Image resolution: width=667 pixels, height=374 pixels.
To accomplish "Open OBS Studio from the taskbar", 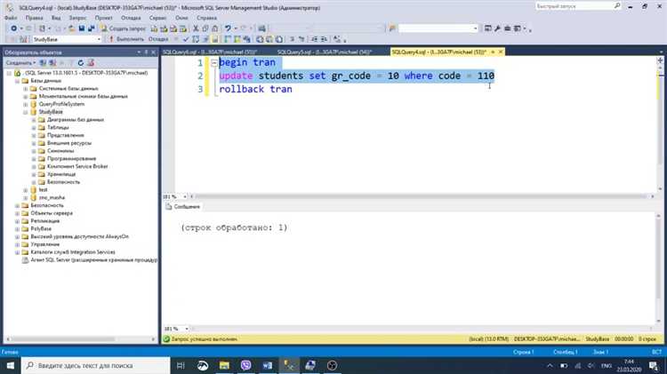I will click(333, 365).
